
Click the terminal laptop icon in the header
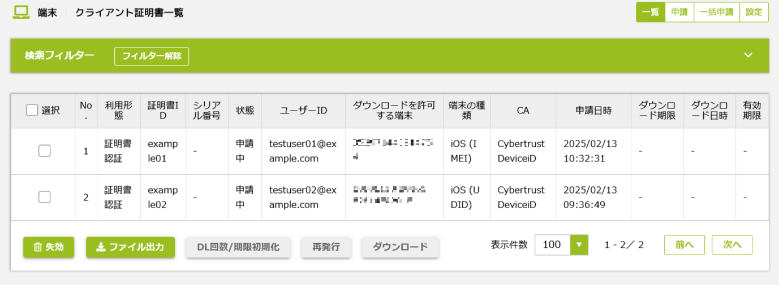click(x=21, y=12)
